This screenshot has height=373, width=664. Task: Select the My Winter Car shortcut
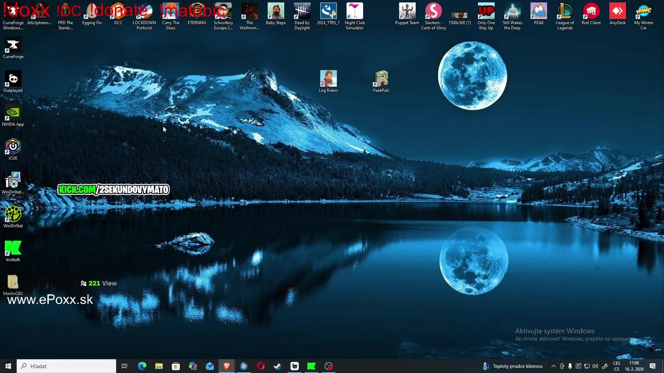pos(644,17)
